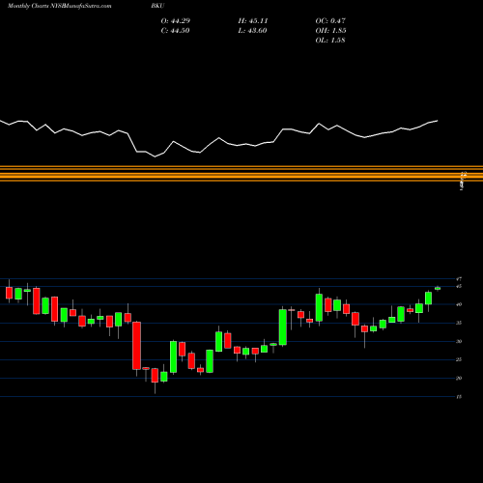
Task: Select the OC: 0.47 value
Action: 330,21
